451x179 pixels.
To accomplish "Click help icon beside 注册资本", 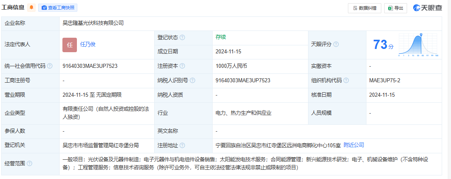I will 182,66.
